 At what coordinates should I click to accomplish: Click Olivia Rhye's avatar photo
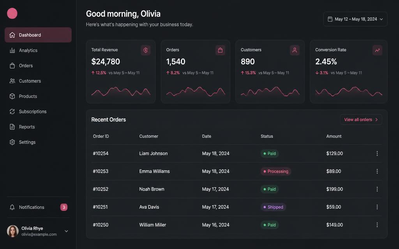click(13, 231)
